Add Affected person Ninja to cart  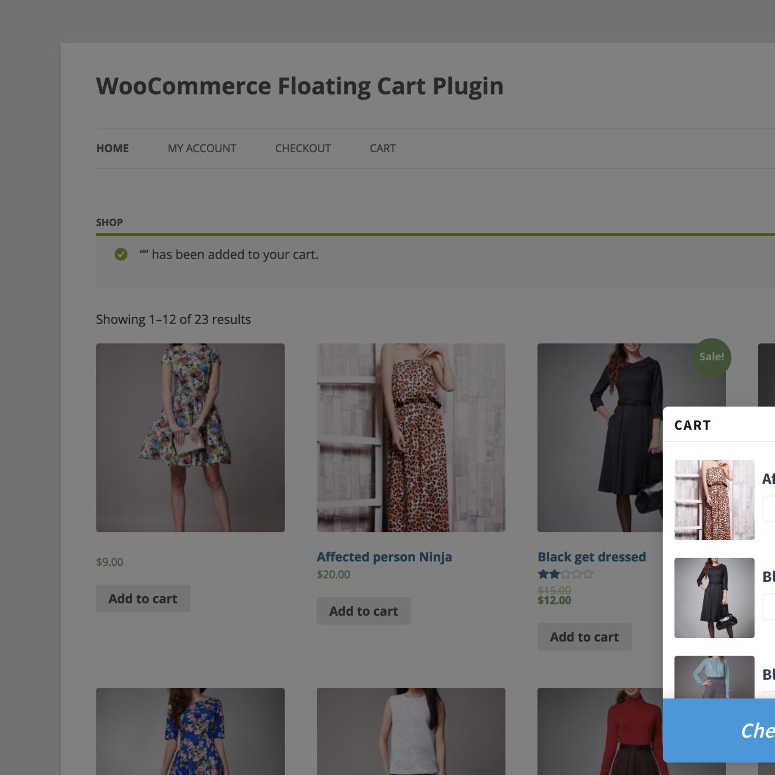[x=364, y=611]
